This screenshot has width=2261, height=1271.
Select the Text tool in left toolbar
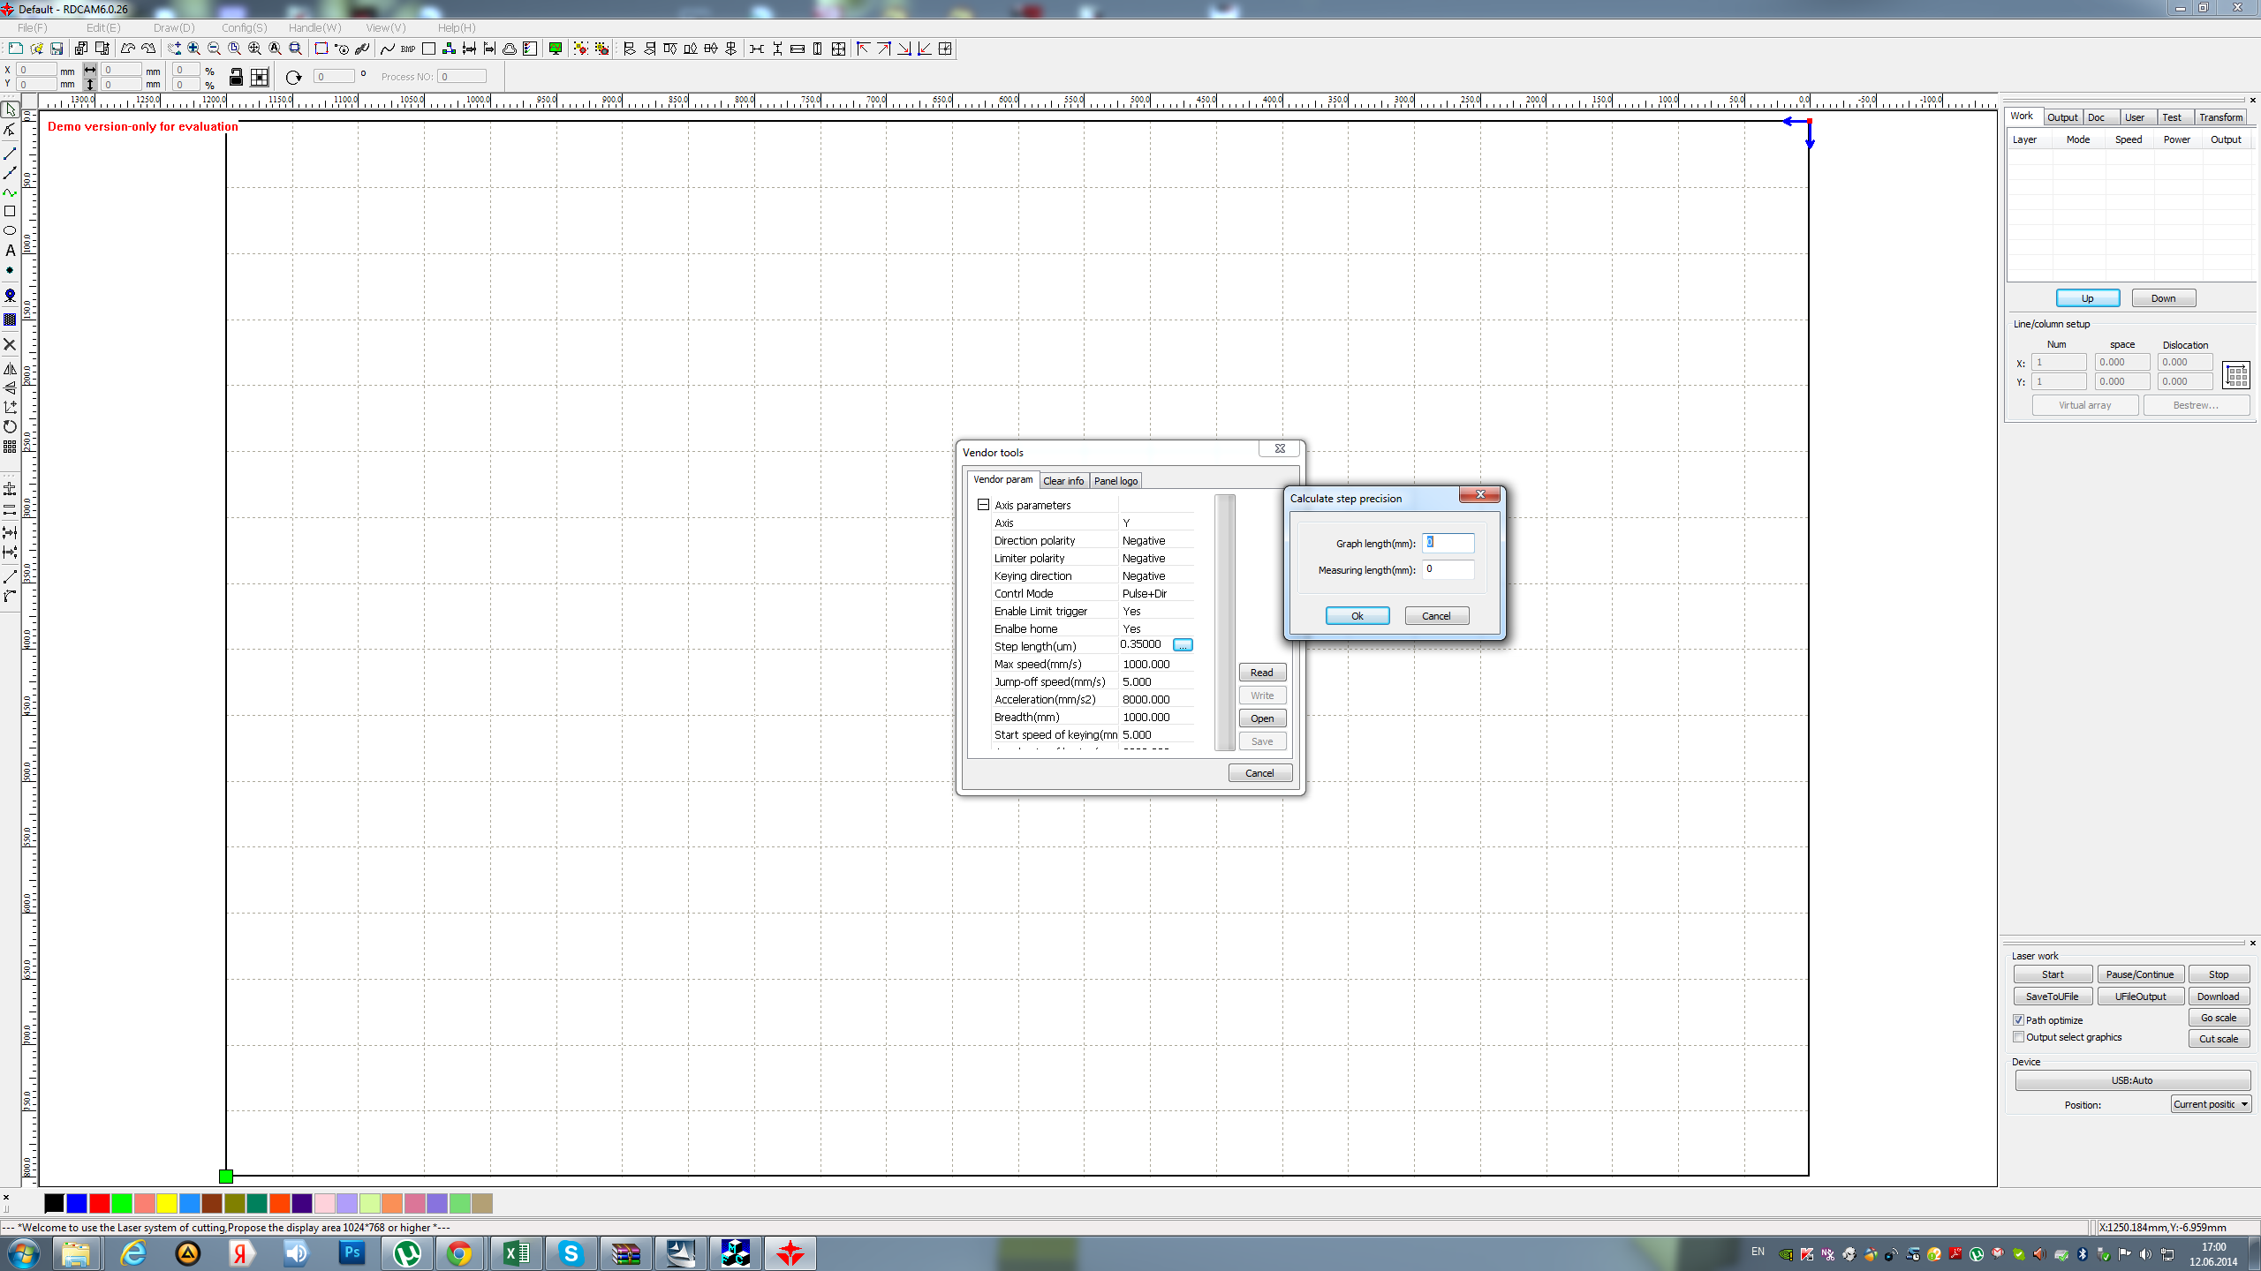10,251
